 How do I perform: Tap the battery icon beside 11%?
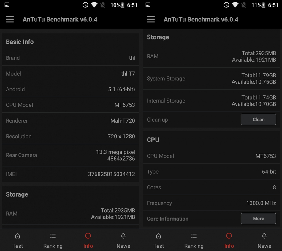pos(264,5)
